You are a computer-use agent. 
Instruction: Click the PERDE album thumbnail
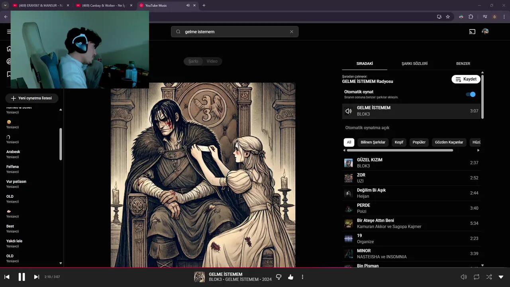349,208
